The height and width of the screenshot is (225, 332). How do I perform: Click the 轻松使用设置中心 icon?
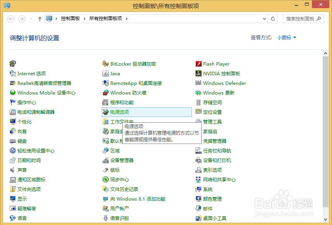(x=13, y=151)
